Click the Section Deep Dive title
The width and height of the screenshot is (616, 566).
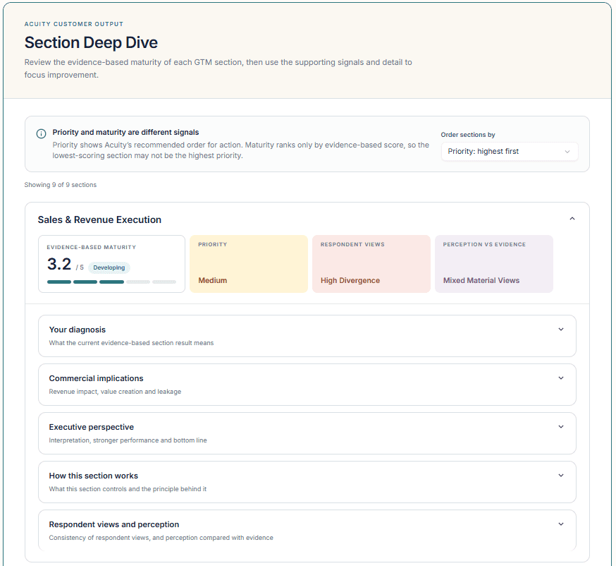point(91,42)
